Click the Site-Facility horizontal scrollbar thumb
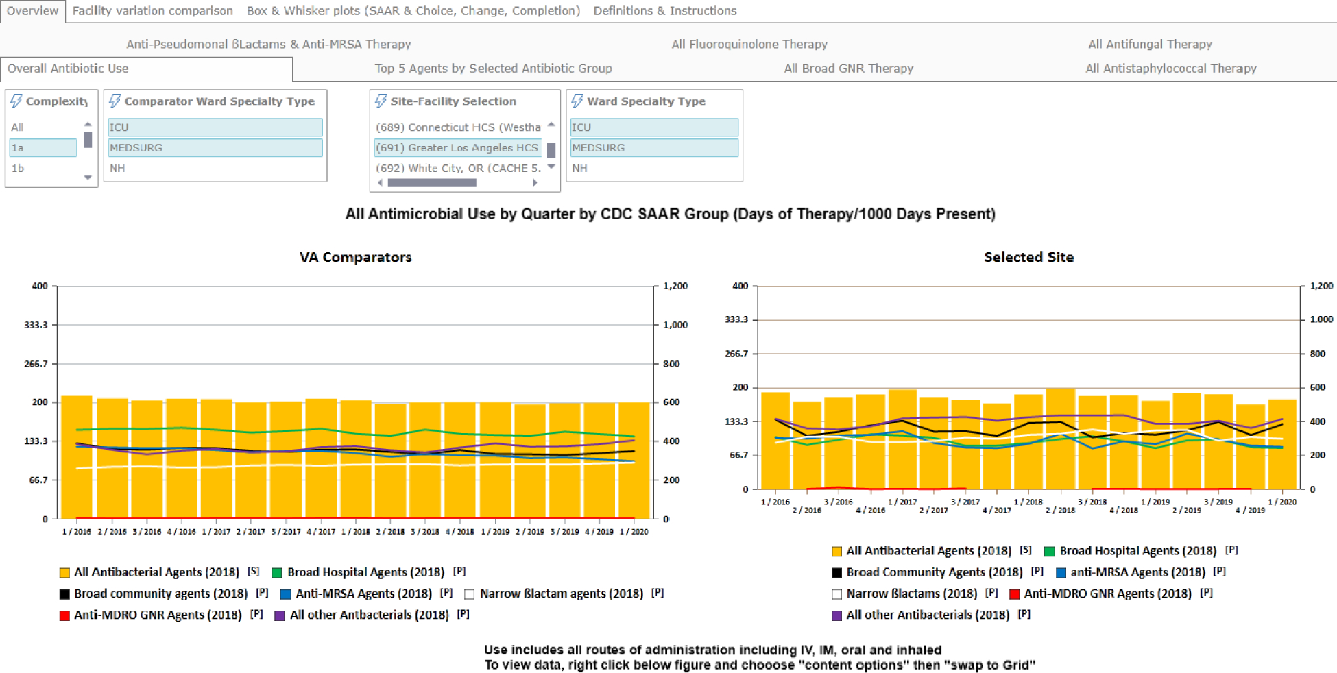1337x673 pixels. [x=432, y=183]
